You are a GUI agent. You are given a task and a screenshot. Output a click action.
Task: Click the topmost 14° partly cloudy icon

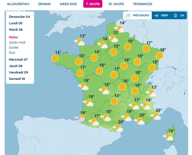click(120, 29)
